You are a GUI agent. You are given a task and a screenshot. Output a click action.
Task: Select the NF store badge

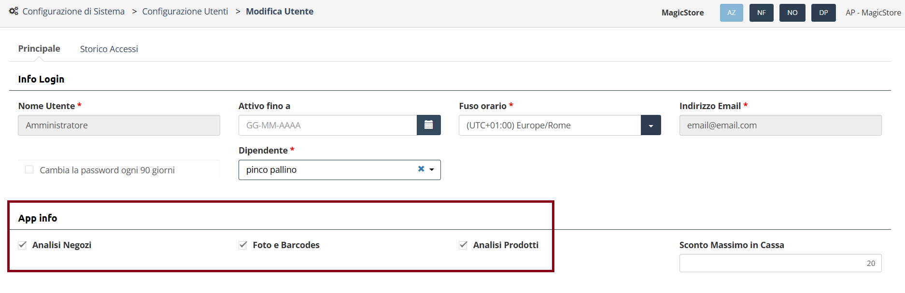(762, 13)
